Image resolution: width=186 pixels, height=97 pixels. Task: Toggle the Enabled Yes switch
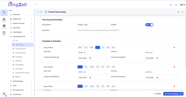(x=149, y=25)
